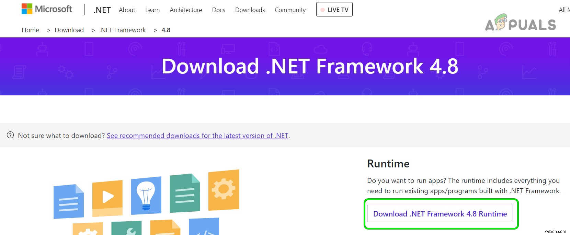Go to the Architecture section
Screen dimensions: 570x235
[186, 10]
